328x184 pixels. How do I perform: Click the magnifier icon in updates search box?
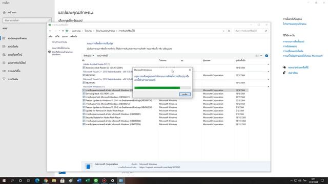coord(266,31)
